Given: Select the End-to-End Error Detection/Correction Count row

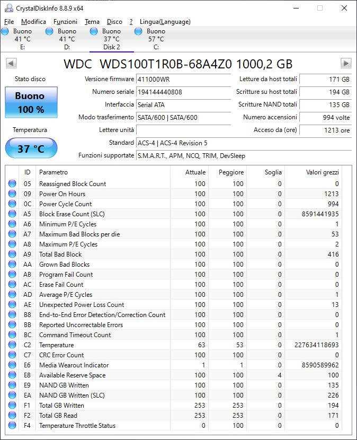Looking at the screenshot, I should [x=174, y=314].
